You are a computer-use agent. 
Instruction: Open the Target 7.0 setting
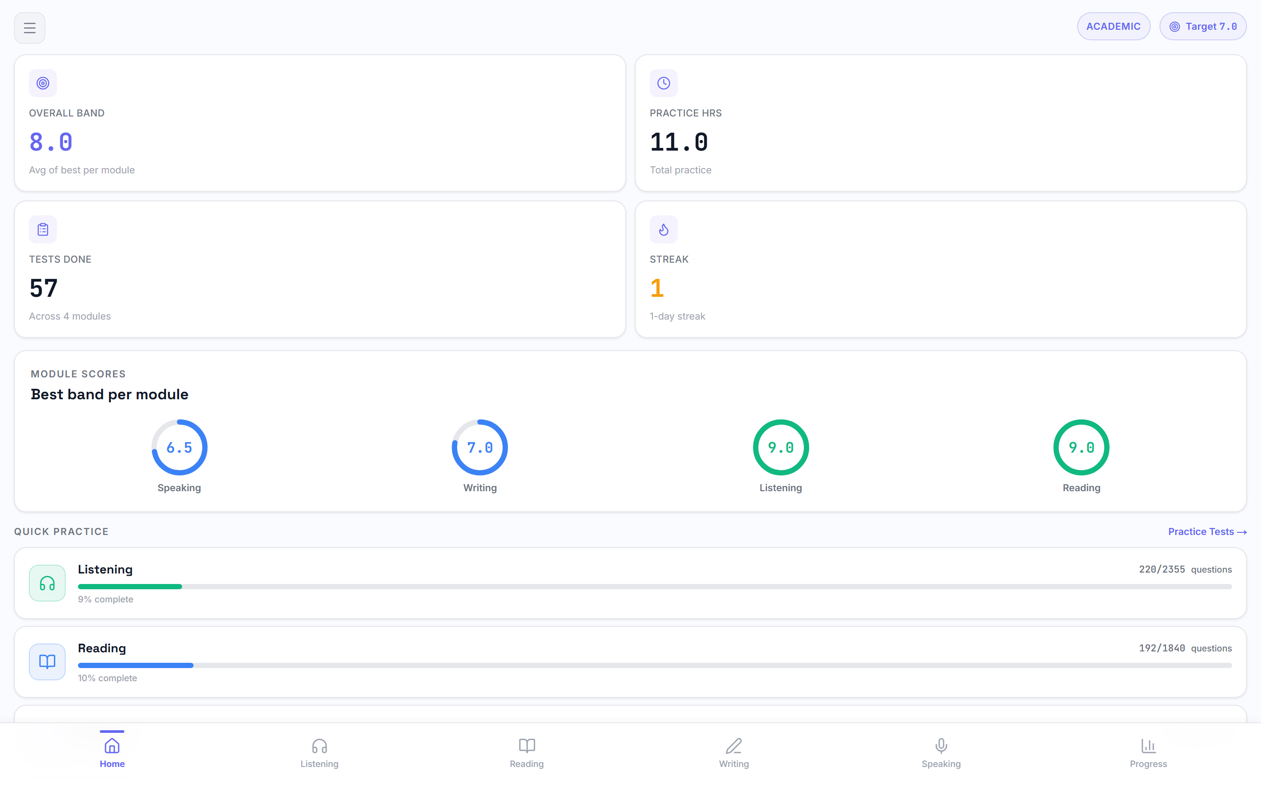1203,27
